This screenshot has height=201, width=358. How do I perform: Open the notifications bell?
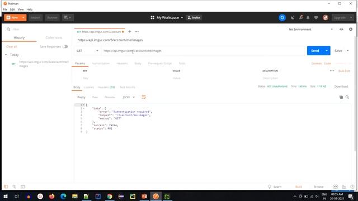point(308,17)
